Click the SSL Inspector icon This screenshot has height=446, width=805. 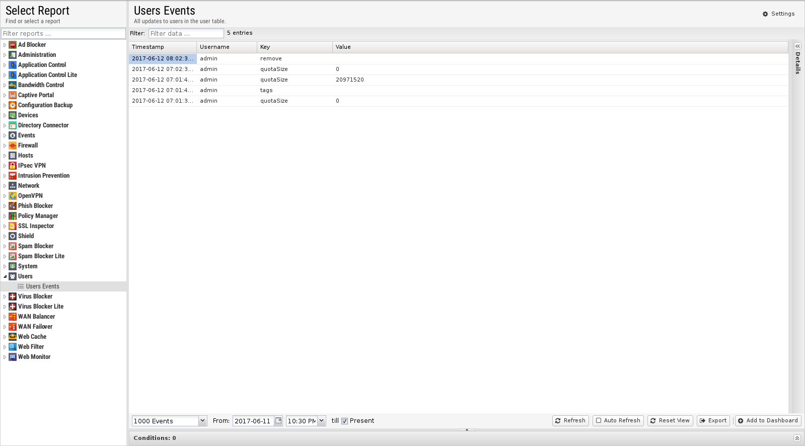[x=13, y=226]
